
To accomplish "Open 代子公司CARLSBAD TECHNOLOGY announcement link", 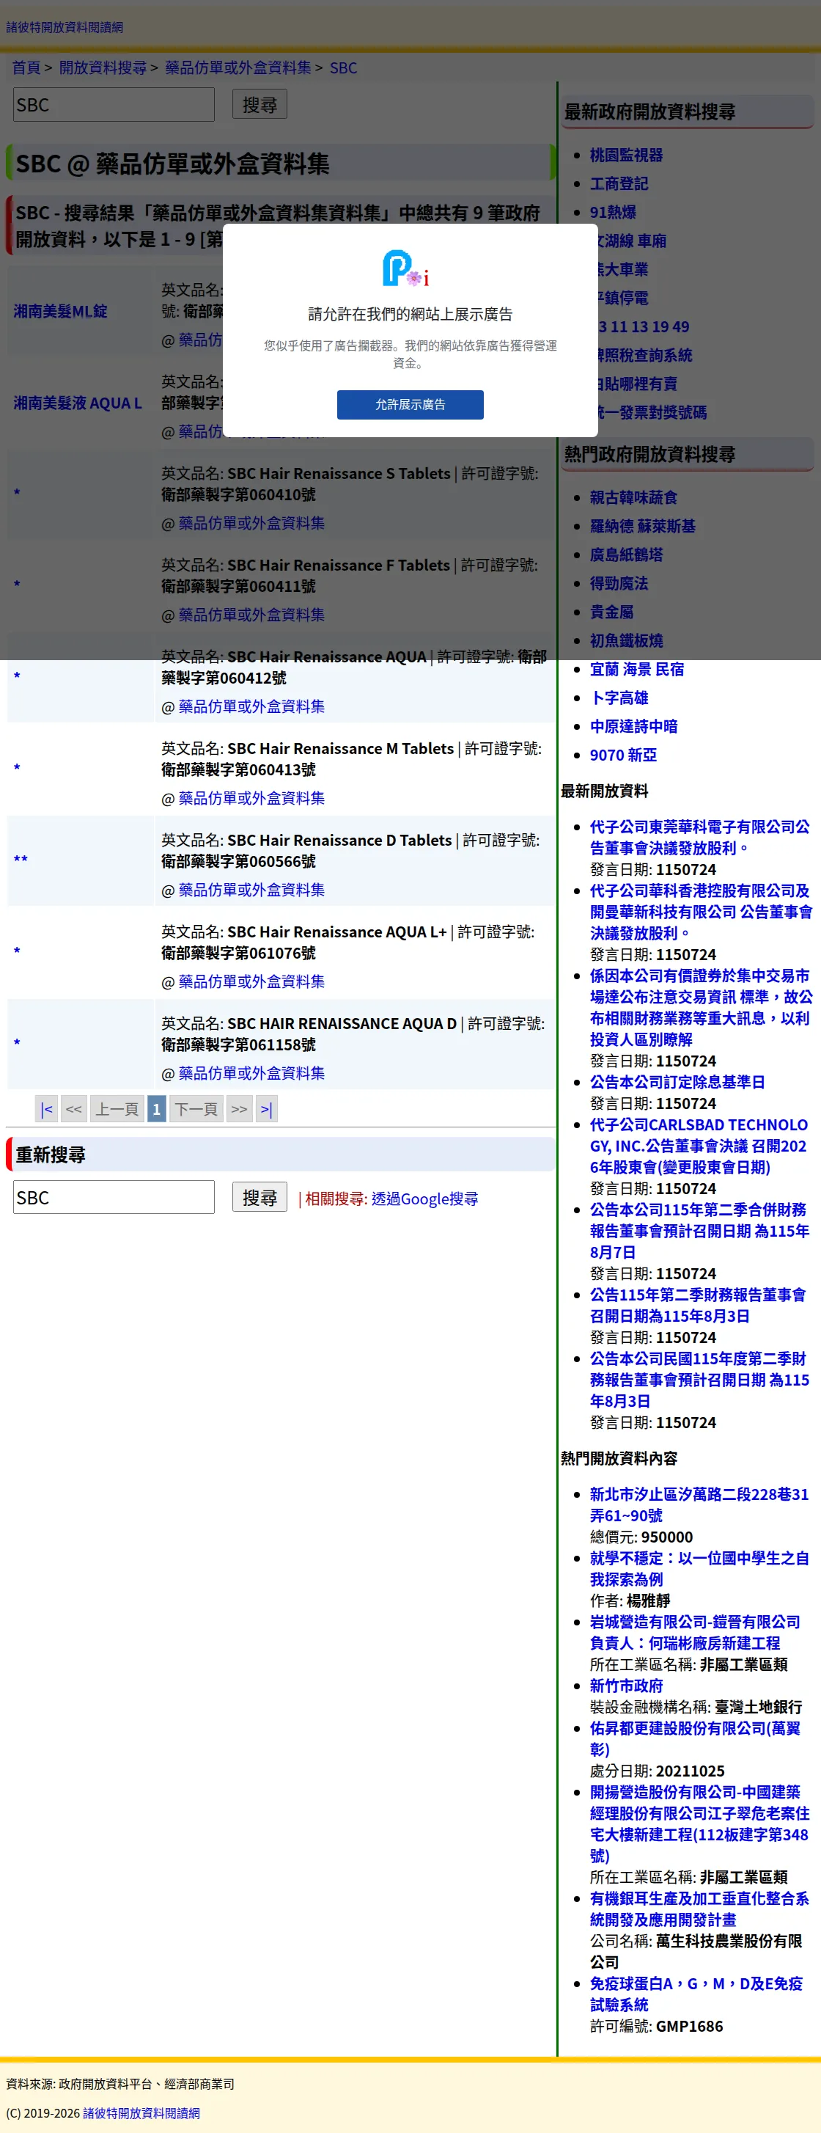I will 699,1146.
